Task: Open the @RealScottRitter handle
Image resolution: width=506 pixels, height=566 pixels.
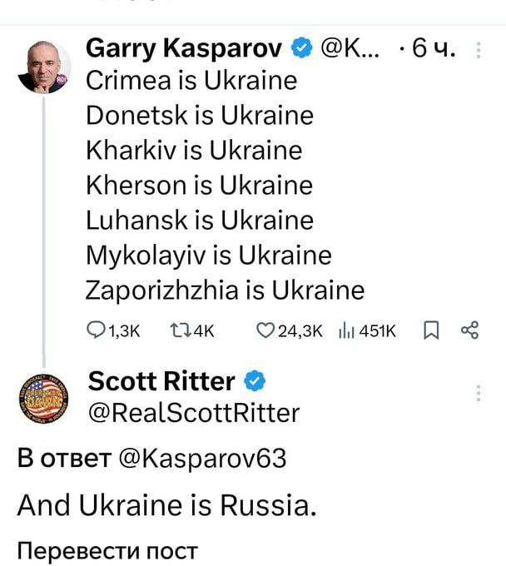Action: [193, 412]
